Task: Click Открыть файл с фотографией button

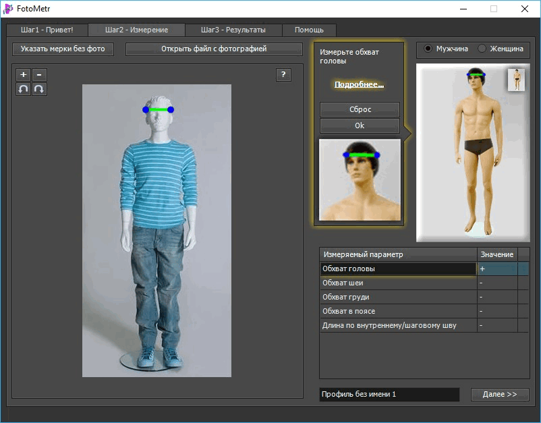Action: point(214,49)
